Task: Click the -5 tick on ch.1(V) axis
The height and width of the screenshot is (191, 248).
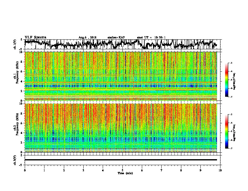Action: (x=21, y=49)
